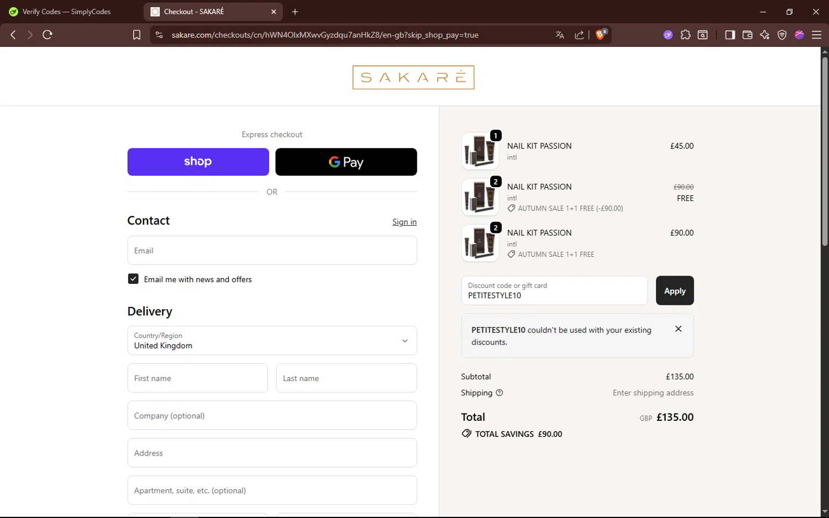Click the Subtotal '£135.00' value
The image size is (829, 518).
point(679,377)
